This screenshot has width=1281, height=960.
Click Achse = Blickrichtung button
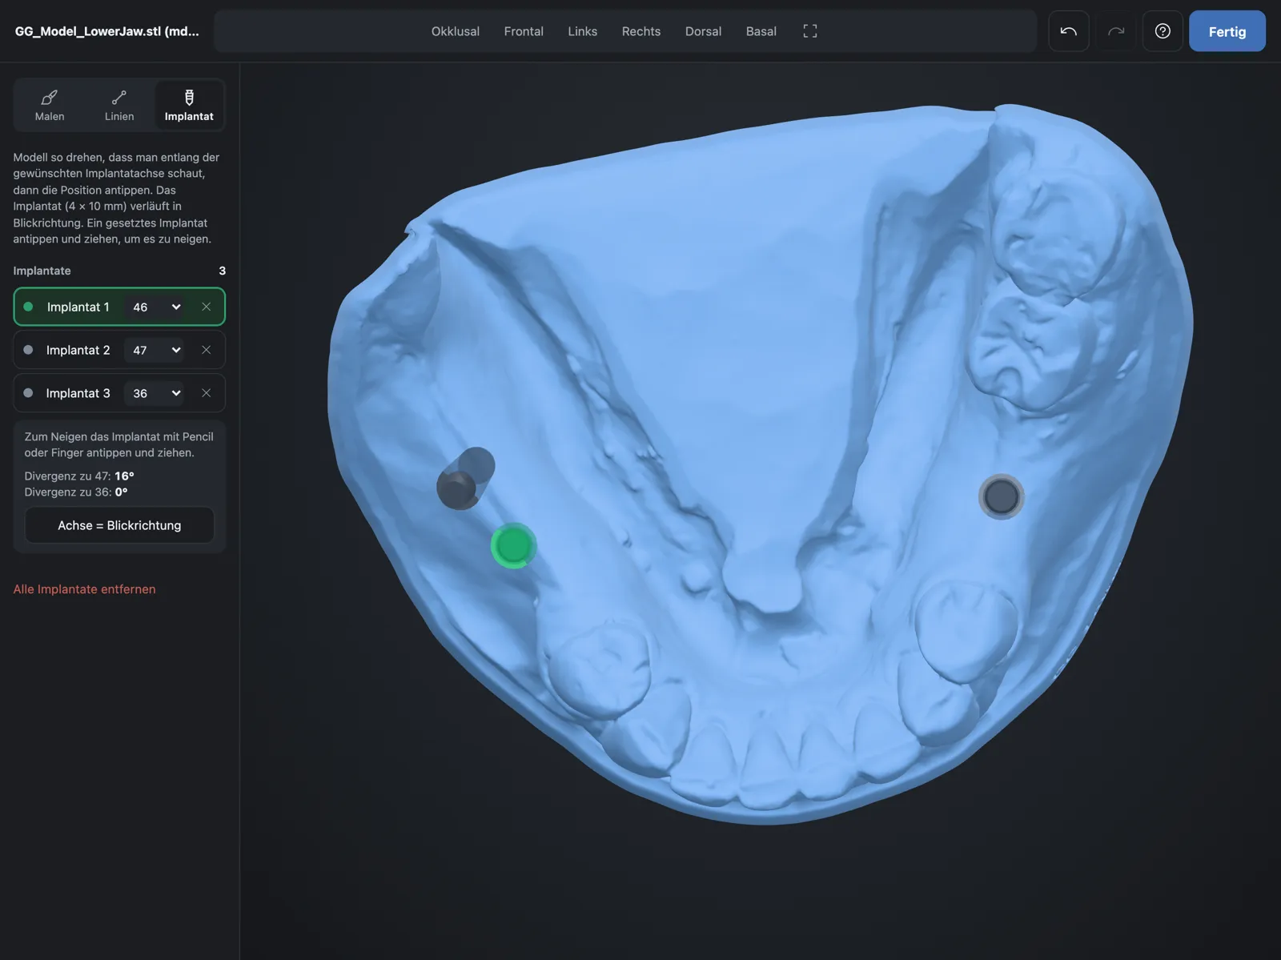click(x=119, y=525)
